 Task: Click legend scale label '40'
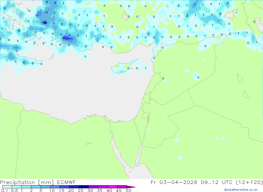click(x=109, y=190)
